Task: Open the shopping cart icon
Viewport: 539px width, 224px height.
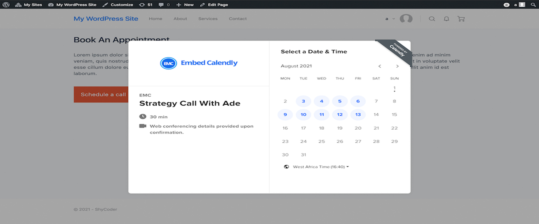Action: tap(461, 19)
